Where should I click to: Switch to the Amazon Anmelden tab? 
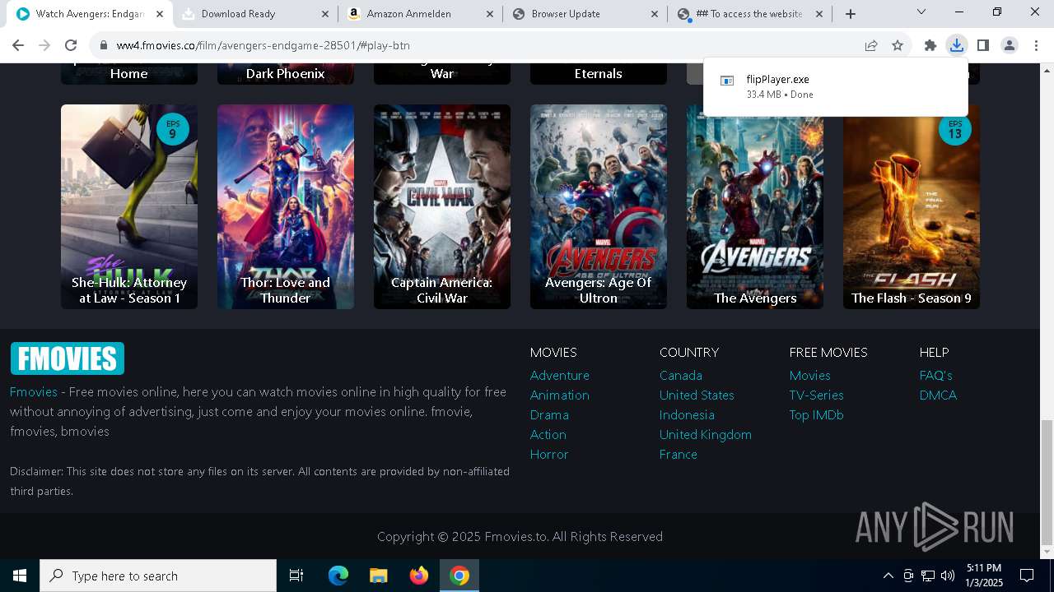pyautogui.click(x=420, y=14)
